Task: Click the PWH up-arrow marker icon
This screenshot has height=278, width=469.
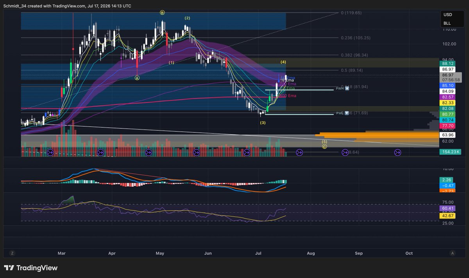Action: tap(347, 89)
